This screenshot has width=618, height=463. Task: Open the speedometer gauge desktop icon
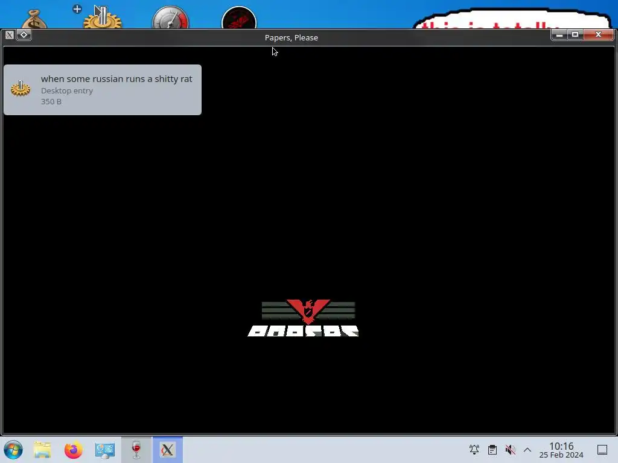click(x=170, y=17)
